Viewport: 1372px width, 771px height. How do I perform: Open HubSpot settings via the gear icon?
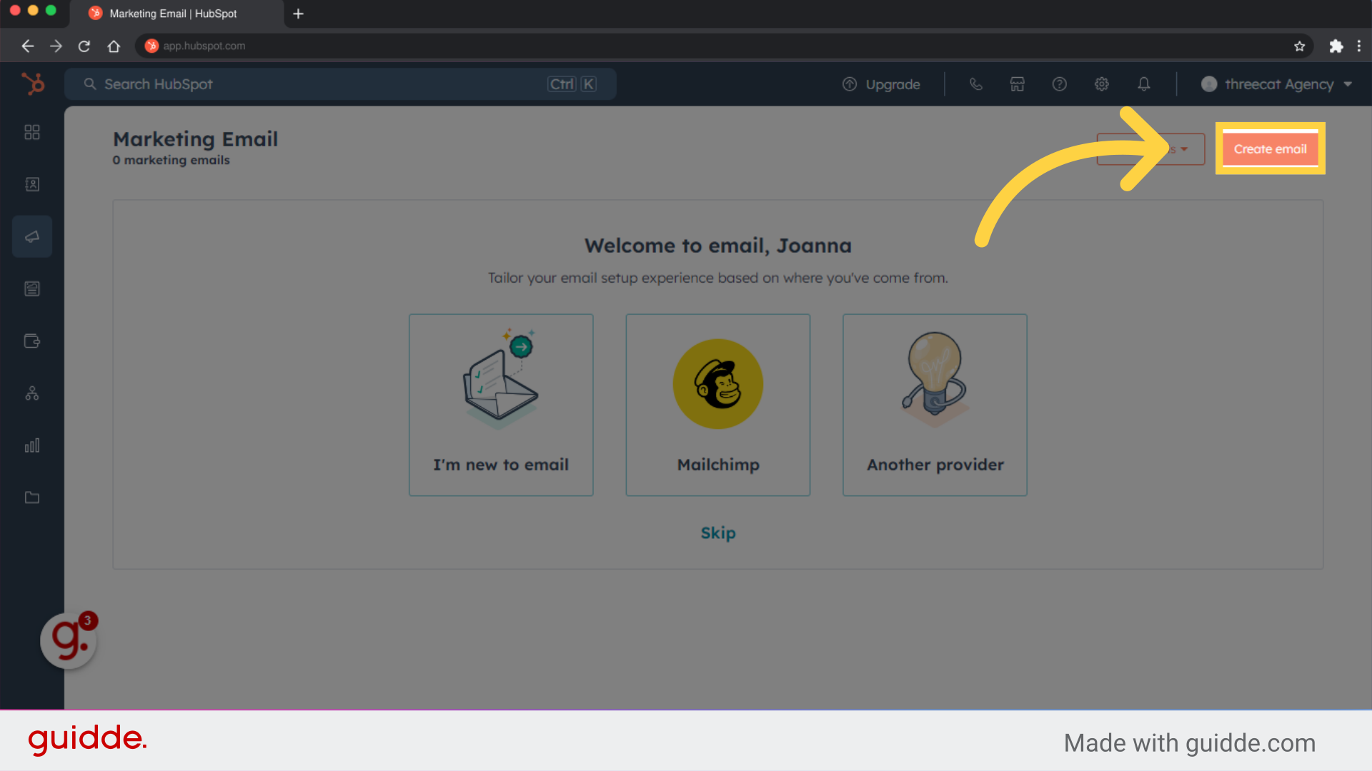click(x=1101, y=84)
